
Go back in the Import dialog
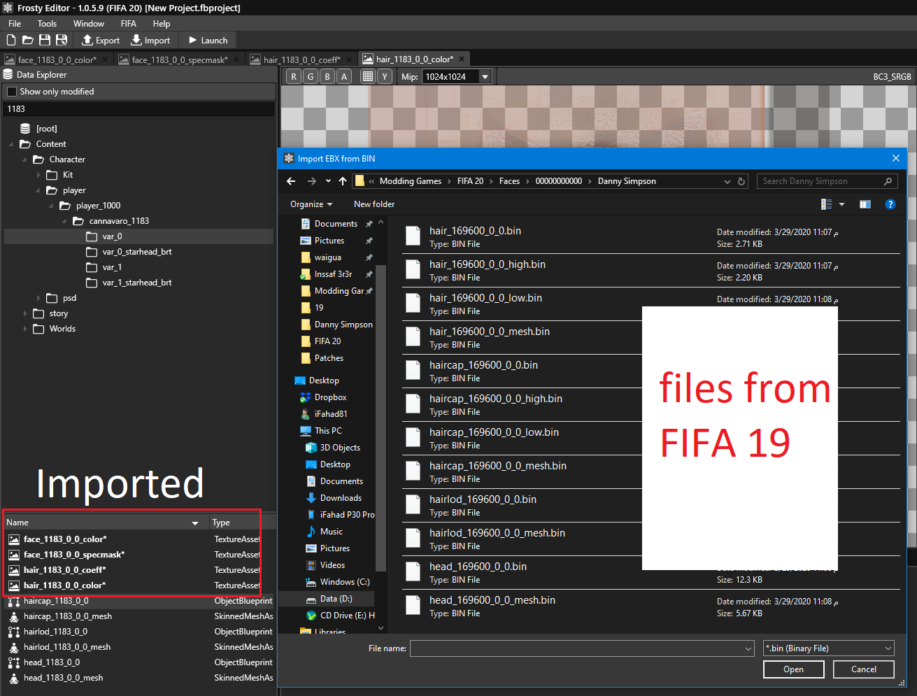[291, 181]
